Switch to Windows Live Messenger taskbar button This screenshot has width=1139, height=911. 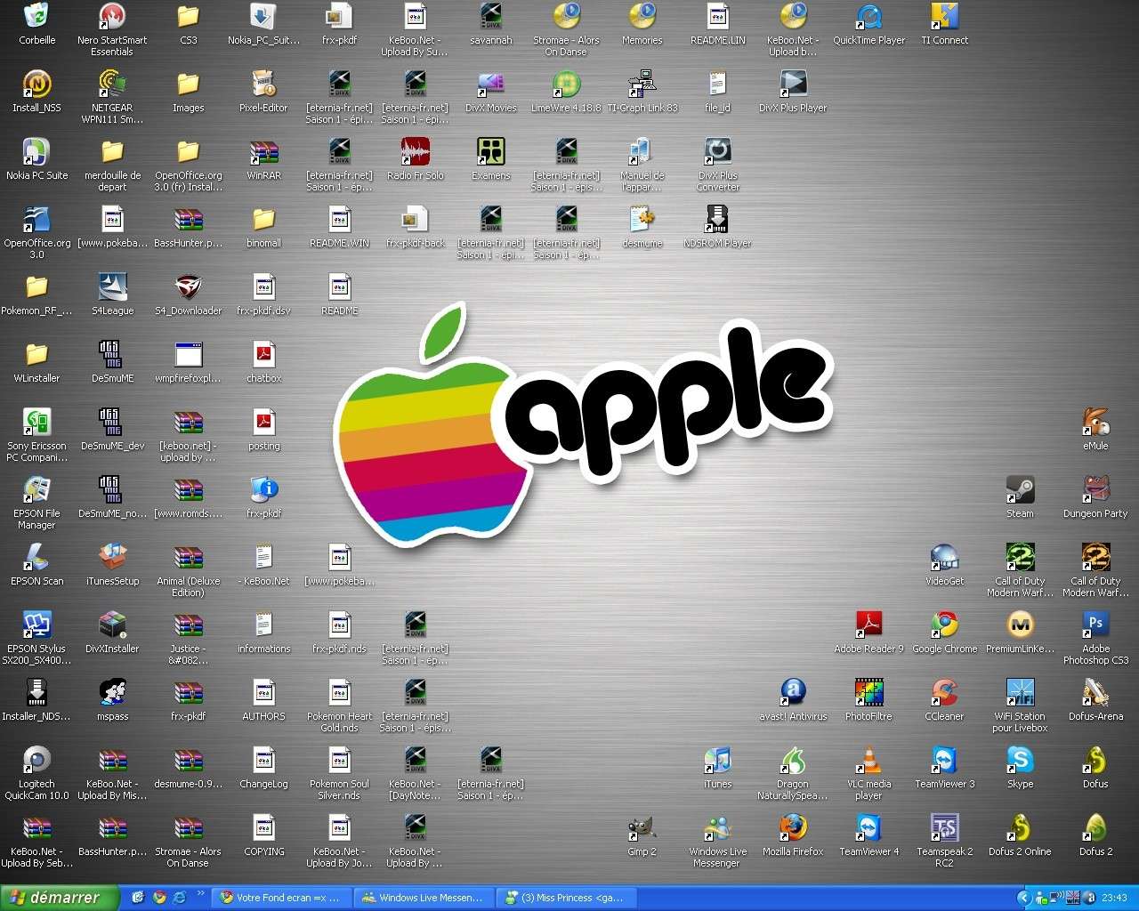tap(423, 898)
